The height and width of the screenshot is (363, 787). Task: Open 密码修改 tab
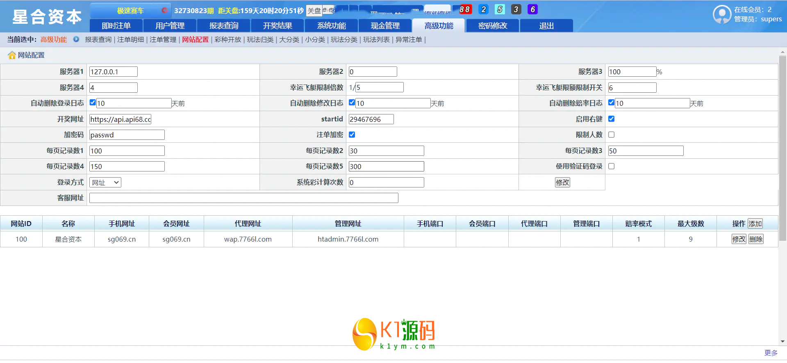tap(493, 26)
